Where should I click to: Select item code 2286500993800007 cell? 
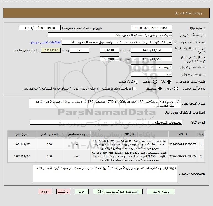183,144
